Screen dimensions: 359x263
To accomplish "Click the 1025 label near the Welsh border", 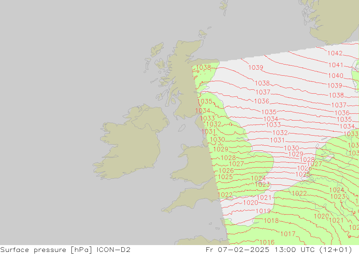I will (225, 177).
